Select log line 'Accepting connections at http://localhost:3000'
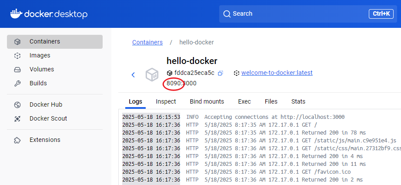This screenshot has width=401, height=185. (x=274, y=117)
